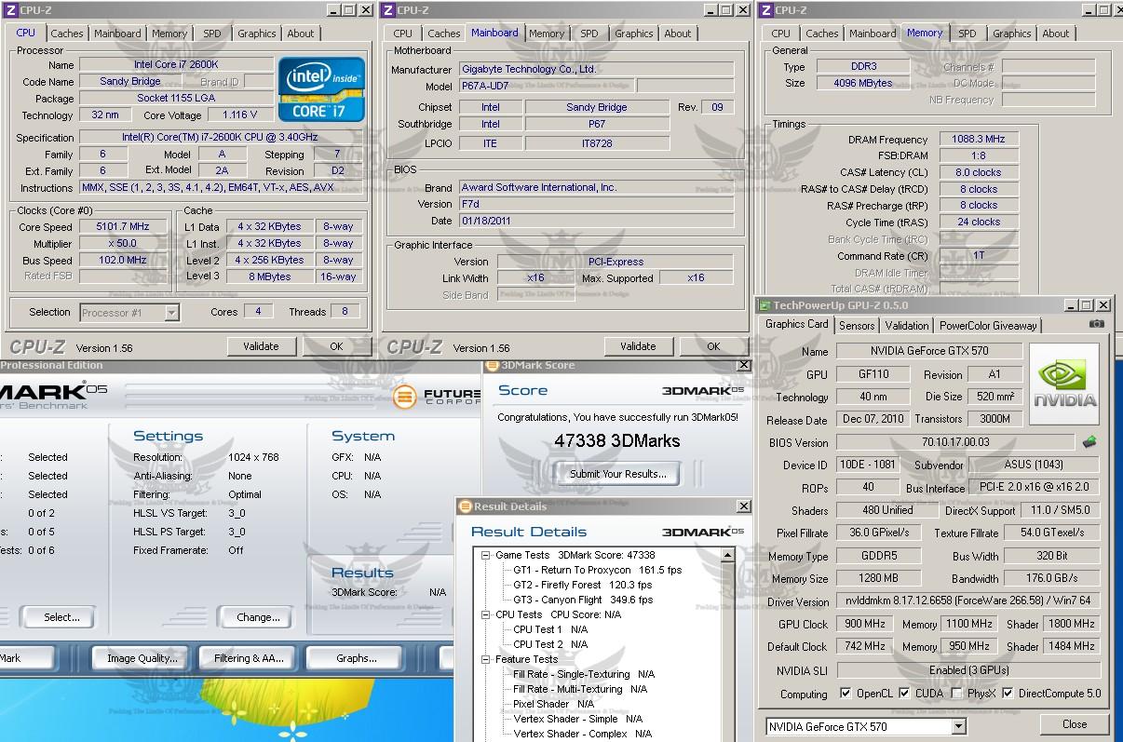Toggle the OpenCL checkbox
Viewport: 1123px width, 742px height.
coord(846,694)
